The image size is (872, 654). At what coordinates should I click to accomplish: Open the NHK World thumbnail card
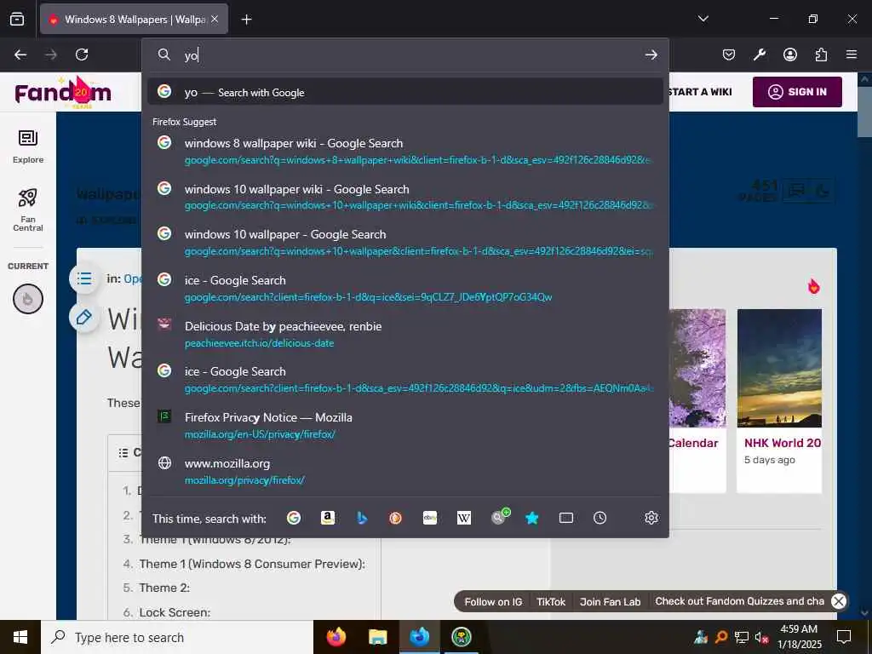[779, 400]
